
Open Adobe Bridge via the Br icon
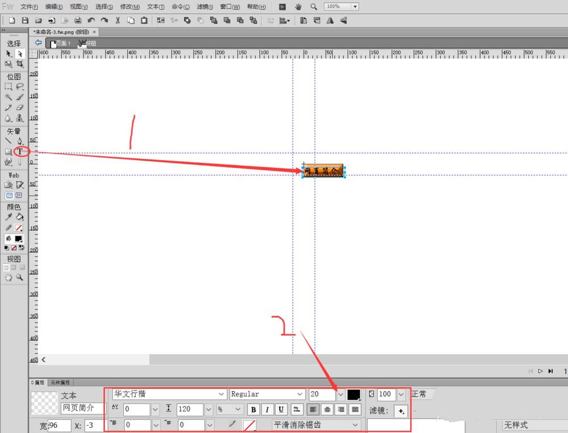coord(282,6)
